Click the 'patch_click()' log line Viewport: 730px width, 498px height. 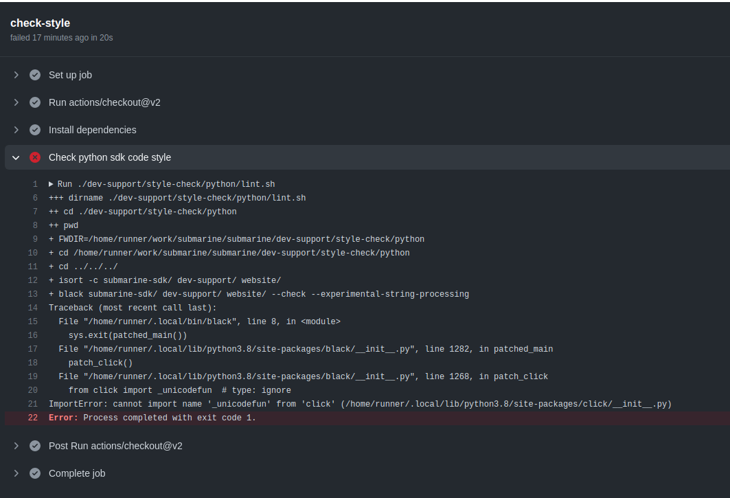click(x=100, y=363)
